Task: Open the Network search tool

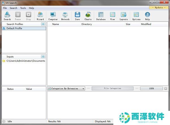Action: click(x=65, y=16)
